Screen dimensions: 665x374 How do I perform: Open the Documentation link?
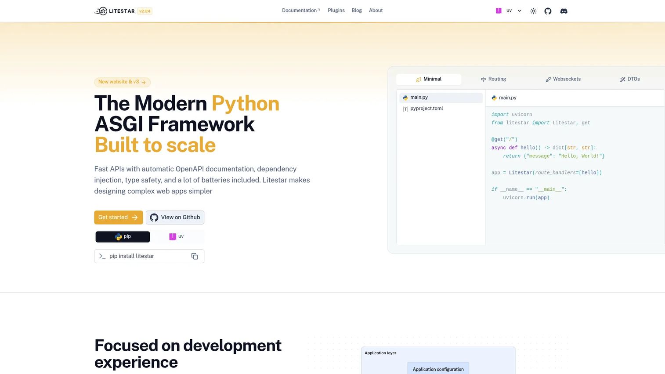(301, 11)
